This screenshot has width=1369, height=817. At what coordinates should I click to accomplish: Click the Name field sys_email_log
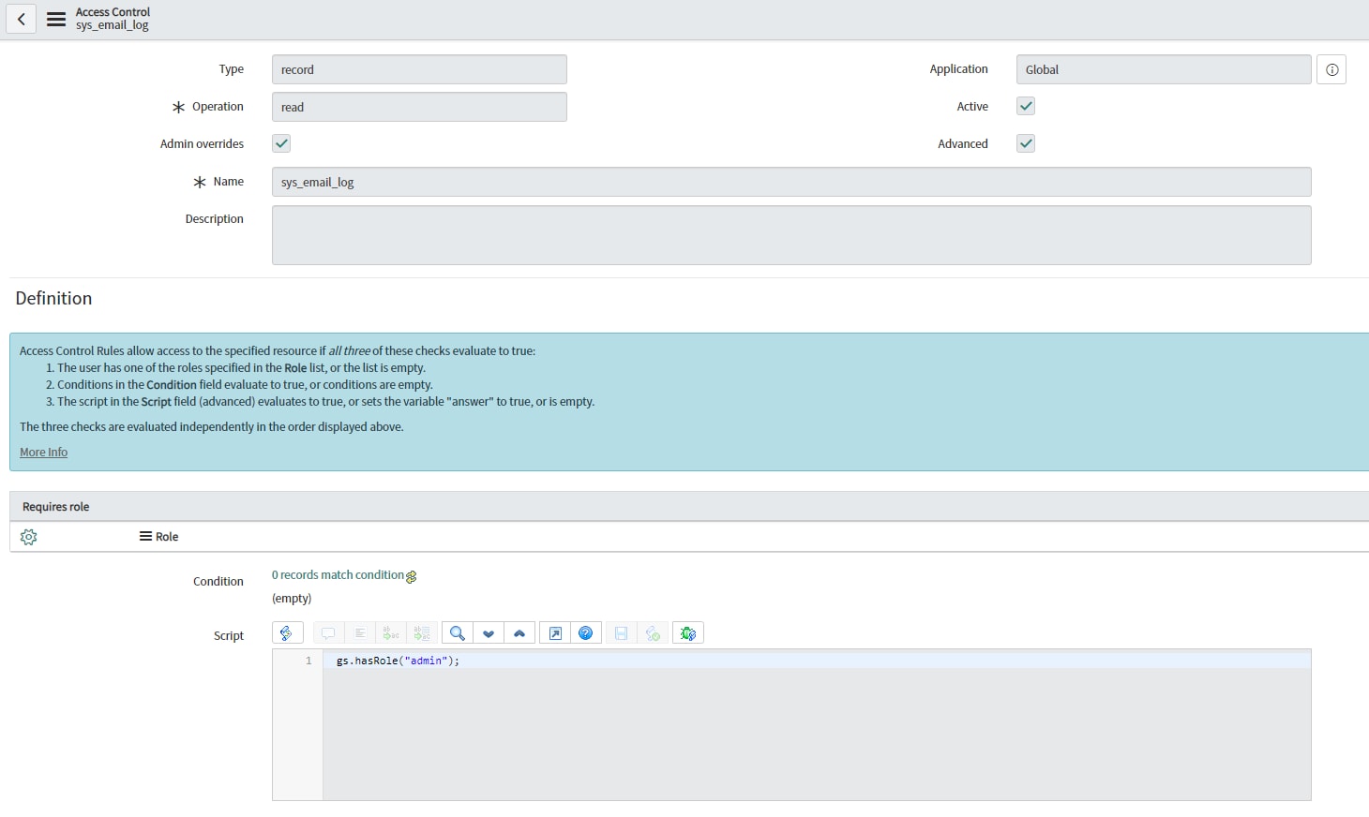(791, 182)
